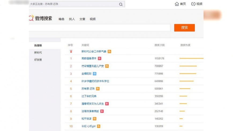Open 付辛博置布颖儿产女 link

[93, 66]
